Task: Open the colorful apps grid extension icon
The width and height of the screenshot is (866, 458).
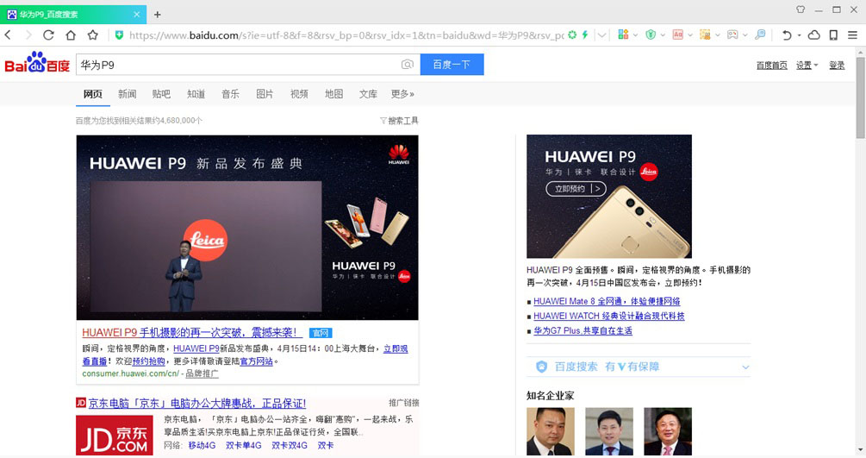Action: coord(623,35)
